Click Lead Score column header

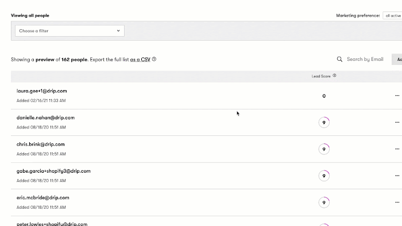pyautogui.click(x=321, y=76)
